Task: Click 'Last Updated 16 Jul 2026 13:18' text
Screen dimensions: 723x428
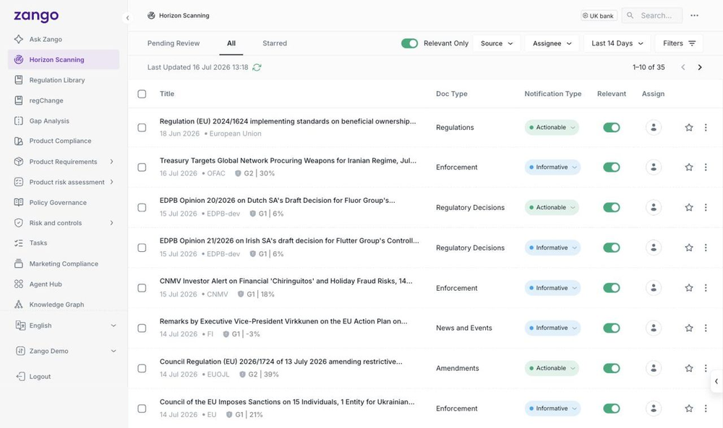Action: [197, 67]
